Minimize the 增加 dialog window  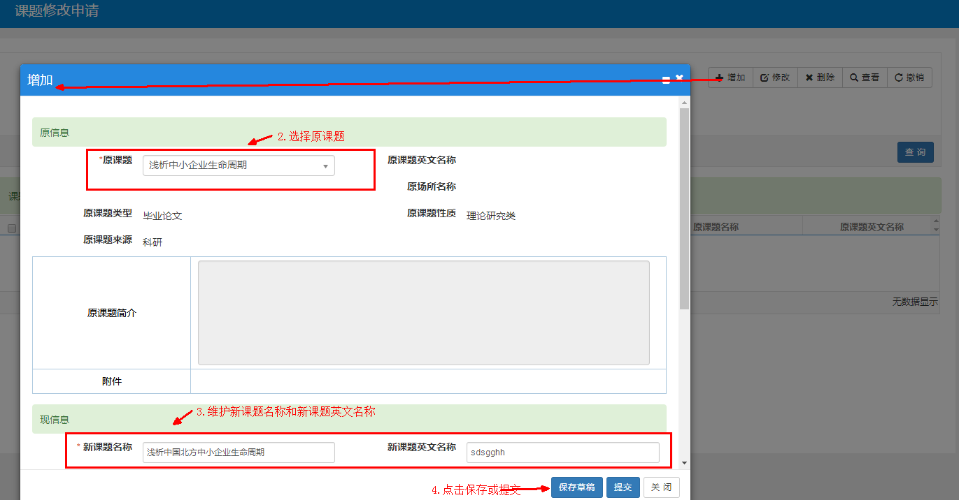666,80
